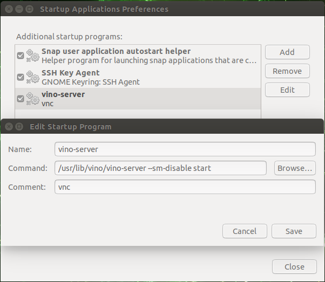Screen dimensions: 325x282
Task: Save the edited startup program
Action: click(x=294, y=231)
